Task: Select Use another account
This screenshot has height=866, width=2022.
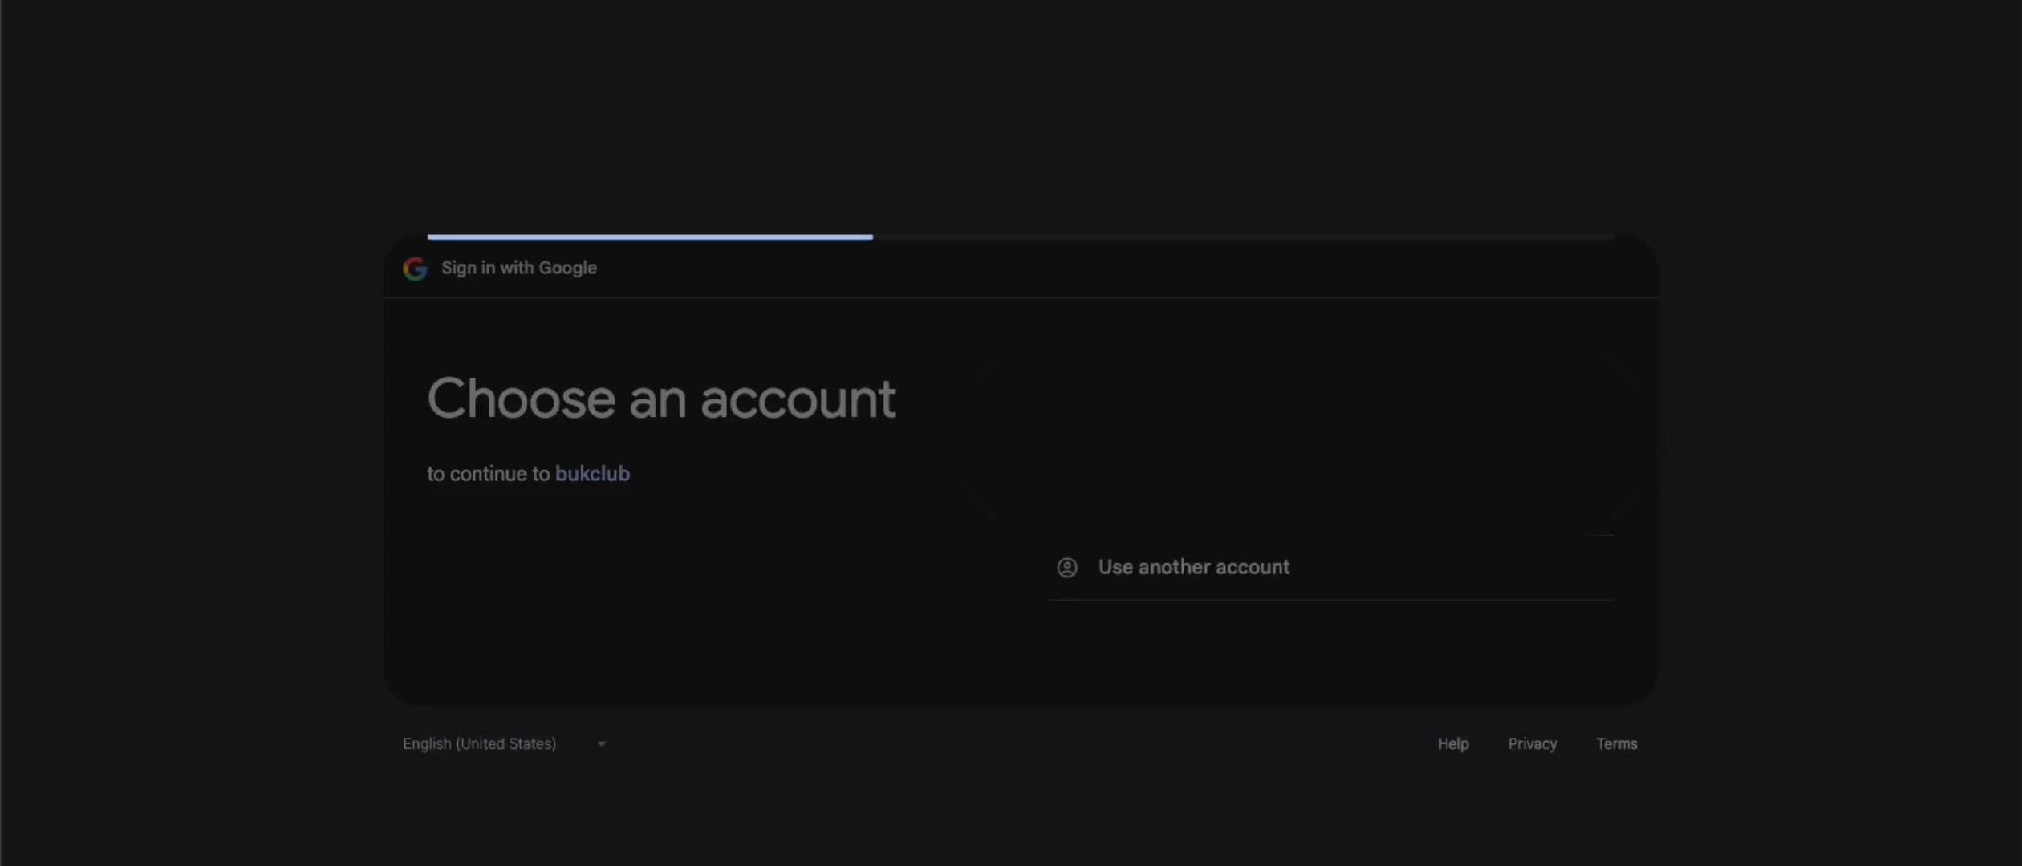Action: coord(1193,568)
